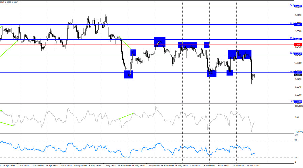Select the 76.4 Fibonacci level label

click(x=292, y=5)
